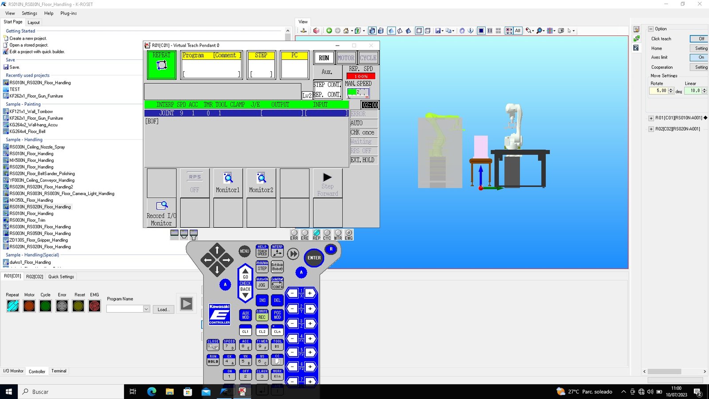
Task: Click the save icon in View toolbar
Action: tap(438, 31)
